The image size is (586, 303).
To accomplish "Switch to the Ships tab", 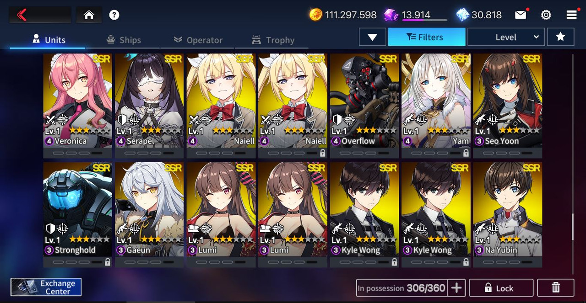I will click(124, 40).
